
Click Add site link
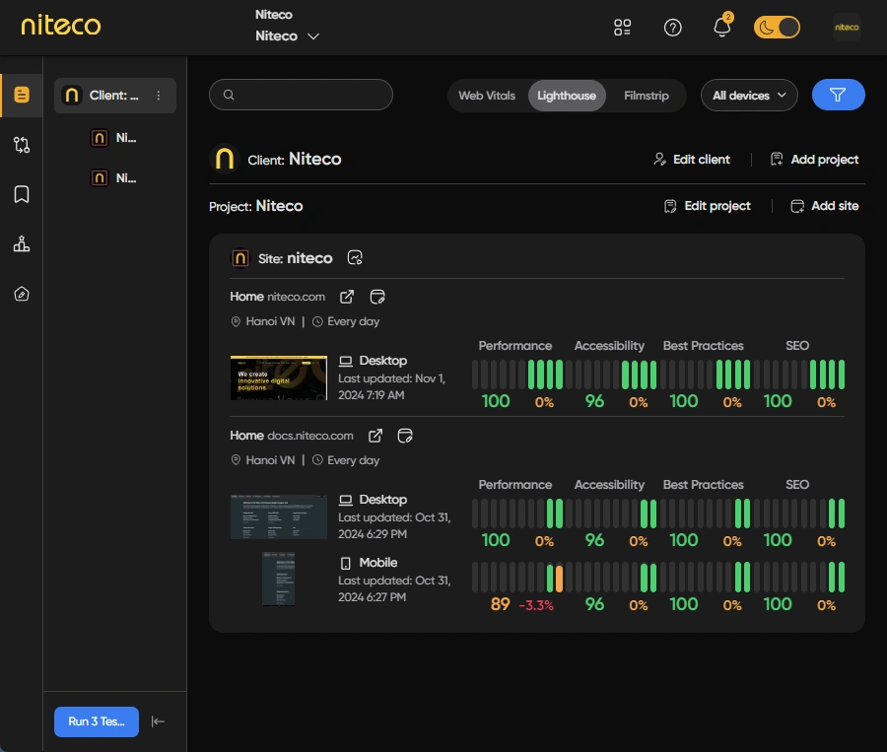click(x=824, y=206)
